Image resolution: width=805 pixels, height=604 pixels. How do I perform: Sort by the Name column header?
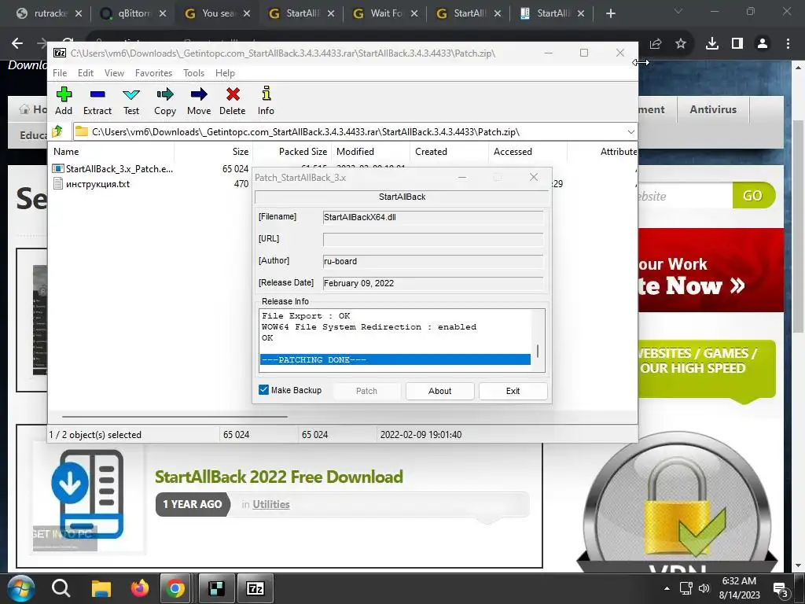click(112, 152)
